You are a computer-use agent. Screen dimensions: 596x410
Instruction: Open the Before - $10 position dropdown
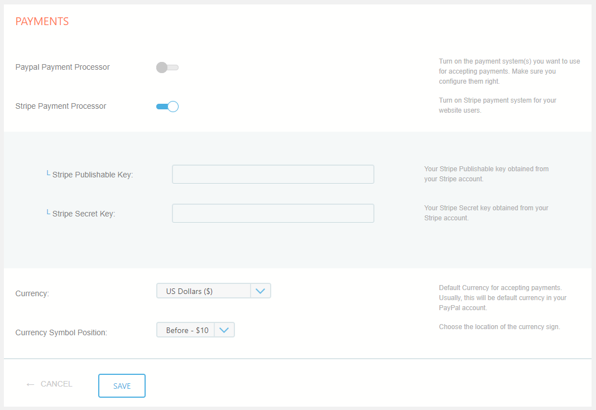tap(186, 330)
